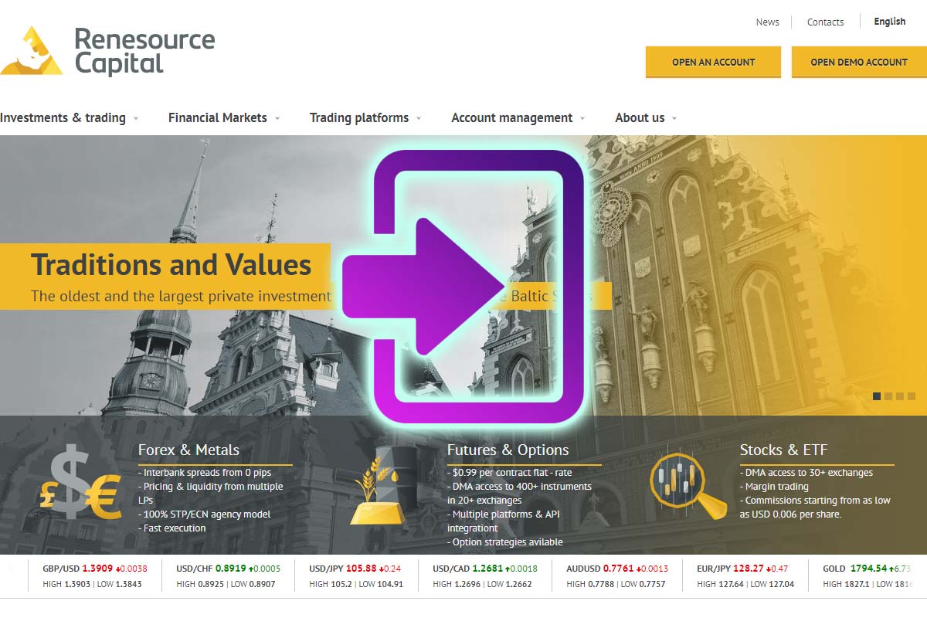Open the Stocks & ETF heading
Image resolution: width=927 pixels, height=618 pixels.
click(x=783, y=450)
